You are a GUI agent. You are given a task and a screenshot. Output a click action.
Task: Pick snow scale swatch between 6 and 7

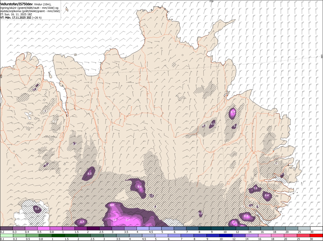point(180,228)
